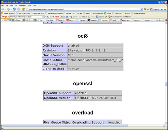Click the vertical scrollbar down arrow
This screenshot has width=168, height=130.
(166, 123)
